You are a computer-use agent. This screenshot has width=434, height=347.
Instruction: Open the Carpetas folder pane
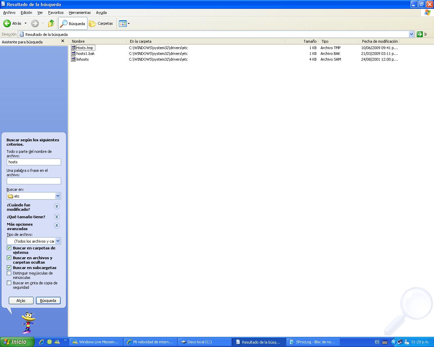coord(101,23)
